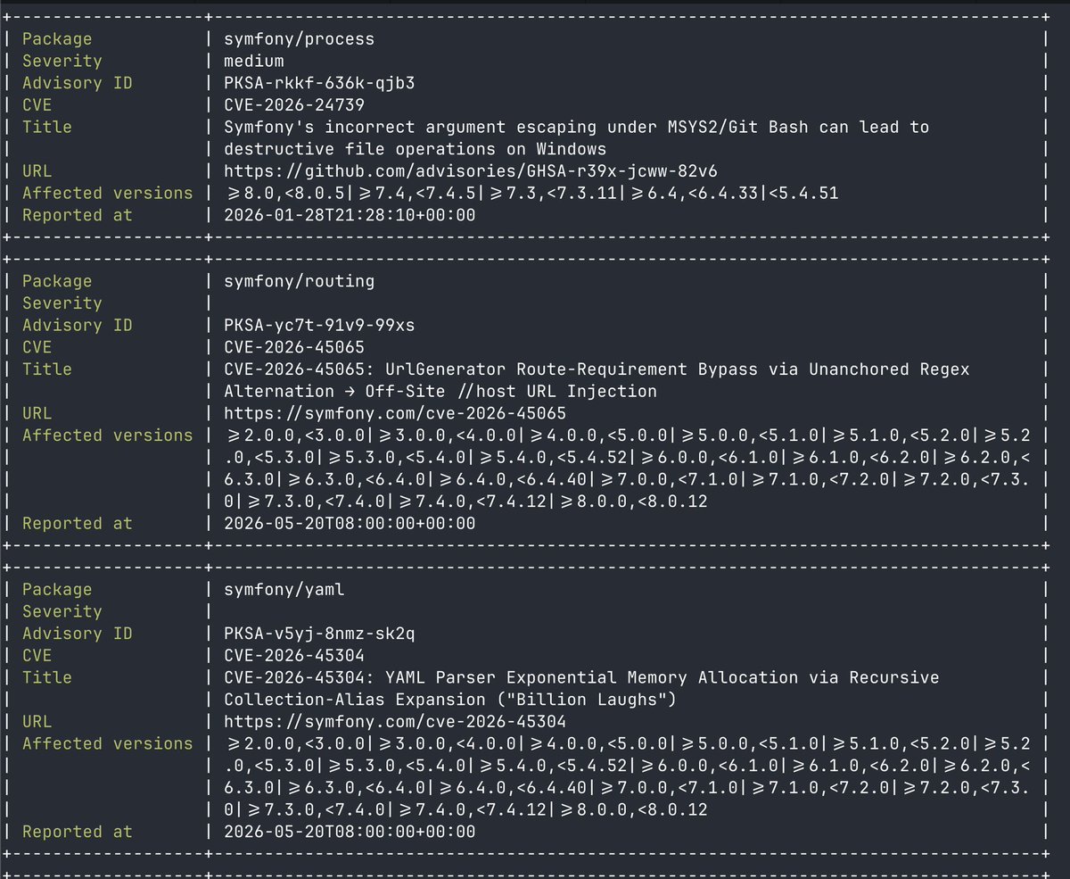Open the symfony.com/cve-2026-45065 URL

[x=394, y=413]
